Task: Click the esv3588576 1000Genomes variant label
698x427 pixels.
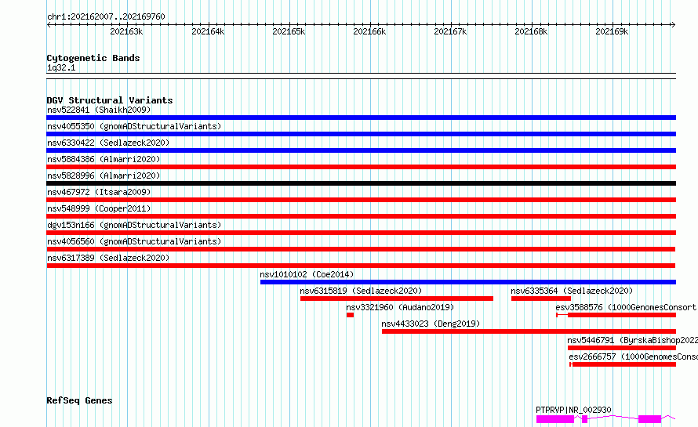Action: [x=627, y=307]
